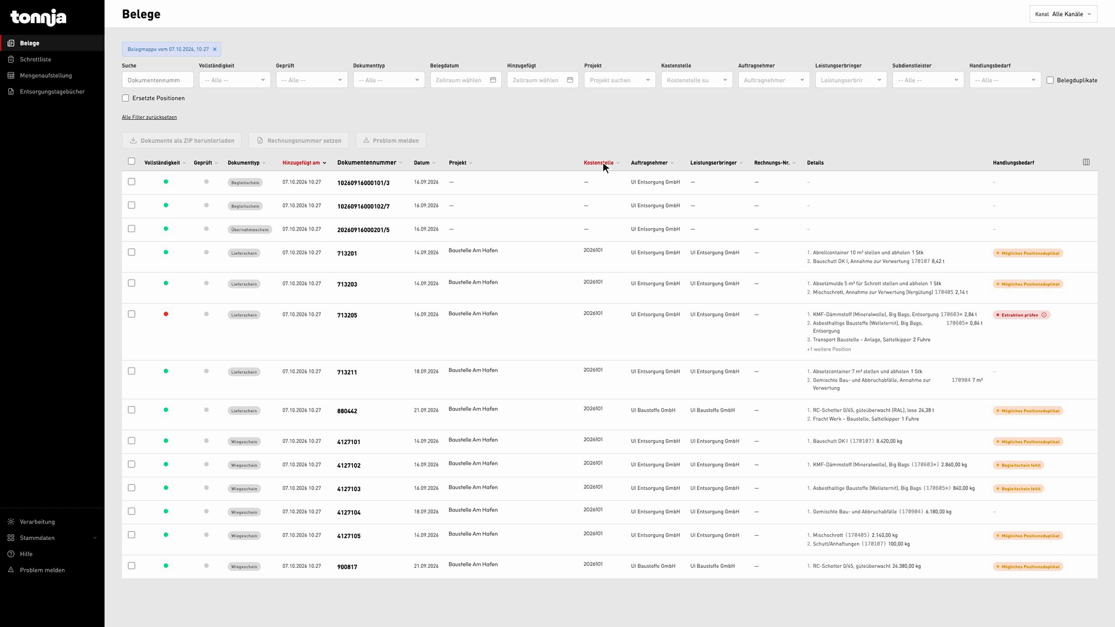The height and width of the screenshot is (627, 1115).
Task: Check the row for document 713205
Action: click(x=131, y=314)
